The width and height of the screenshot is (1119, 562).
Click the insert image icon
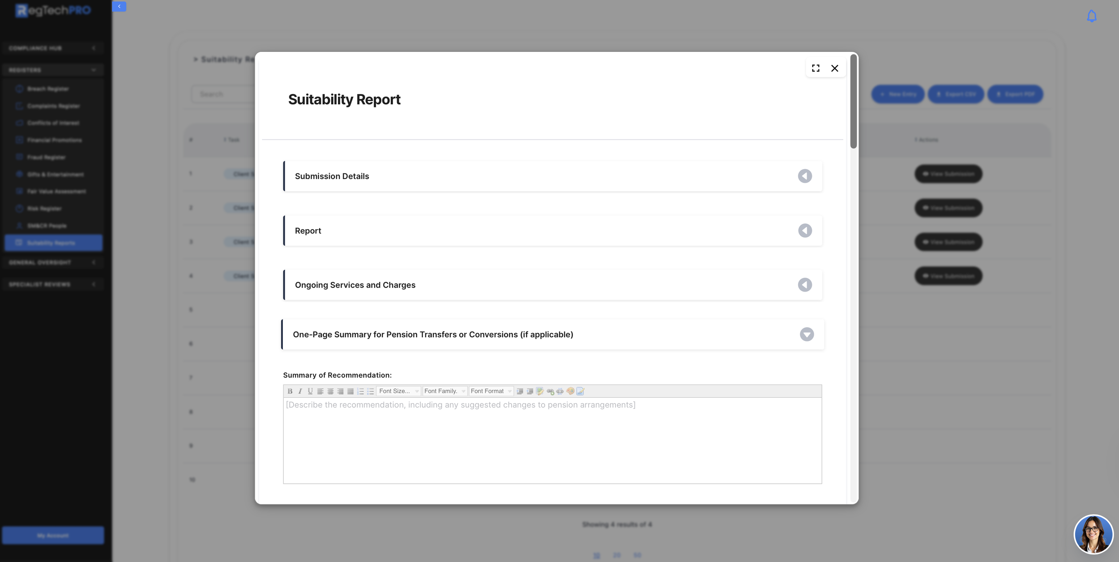(x=540, y=391)
